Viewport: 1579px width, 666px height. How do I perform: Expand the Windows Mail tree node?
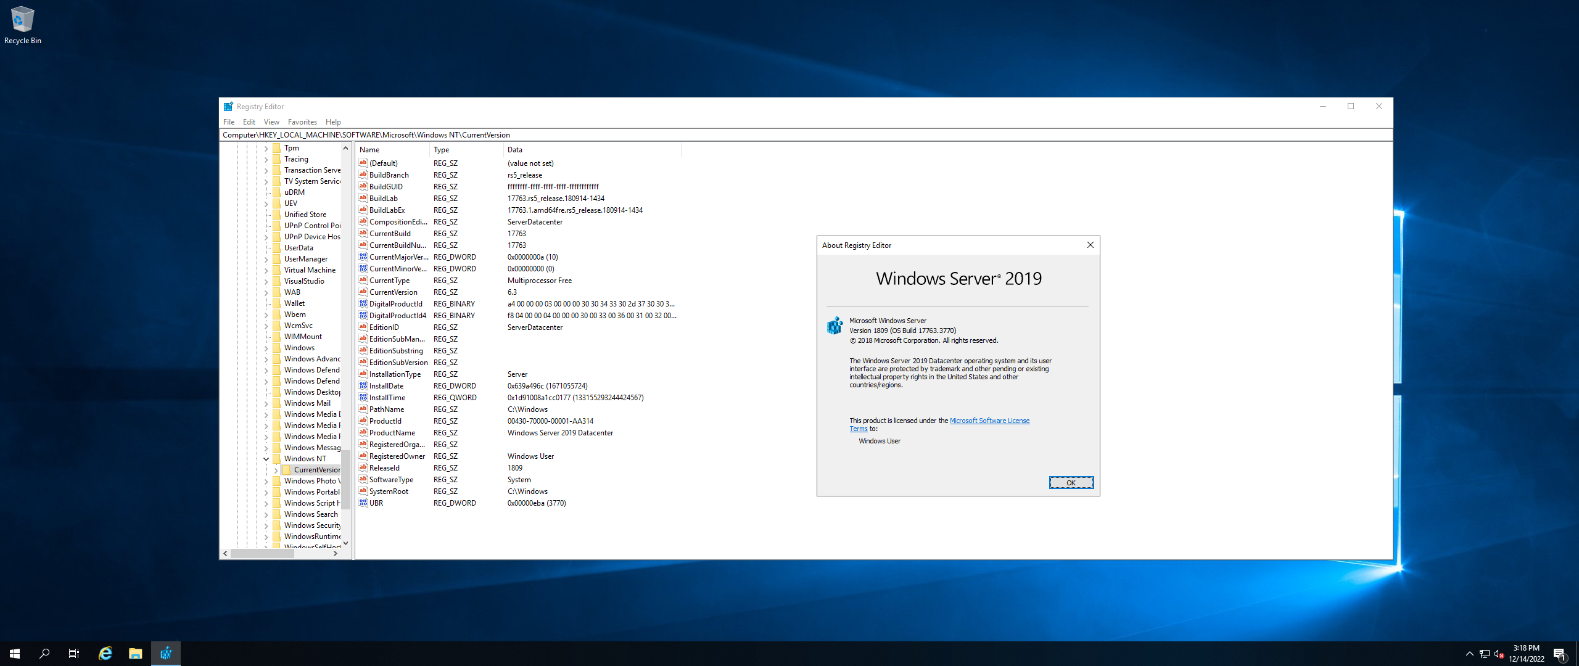266,403
